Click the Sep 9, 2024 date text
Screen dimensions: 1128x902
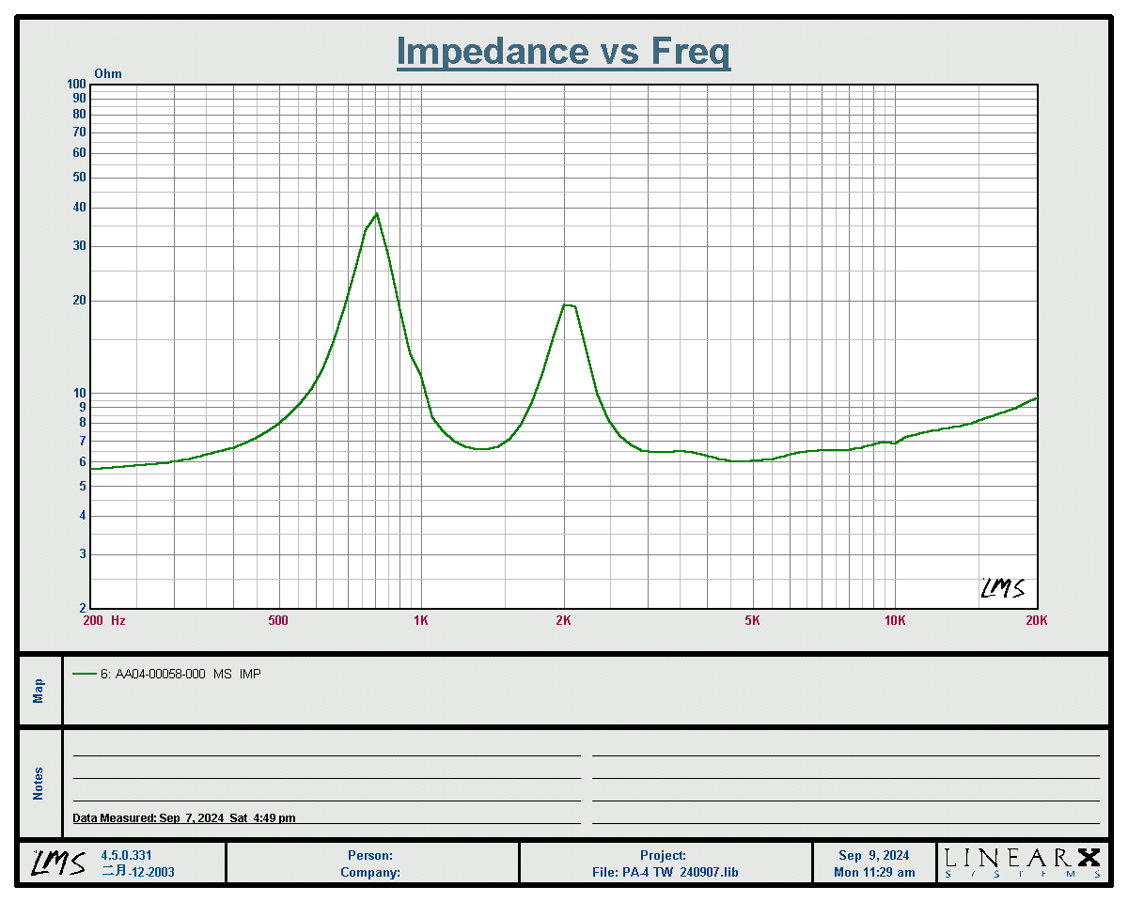873,856
